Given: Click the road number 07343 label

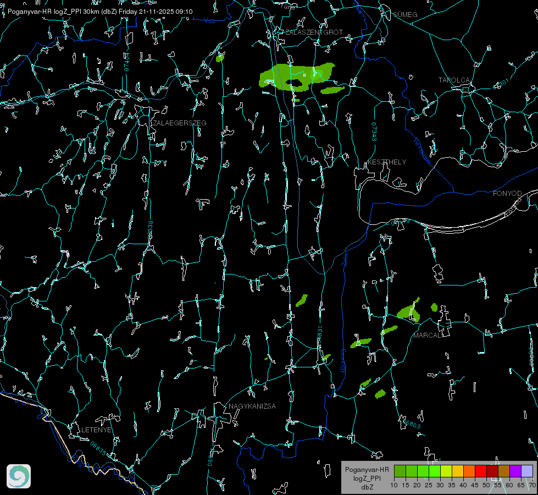Looking at the screenshot, I should point(374,131).
